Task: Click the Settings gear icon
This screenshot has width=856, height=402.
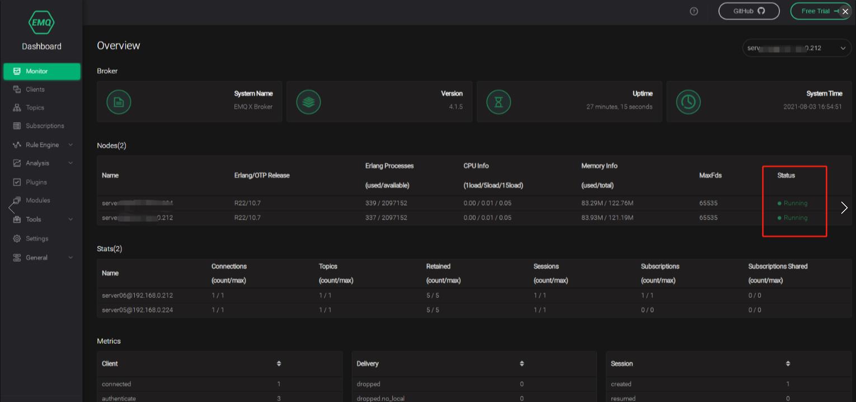Action: coord(17,239)
